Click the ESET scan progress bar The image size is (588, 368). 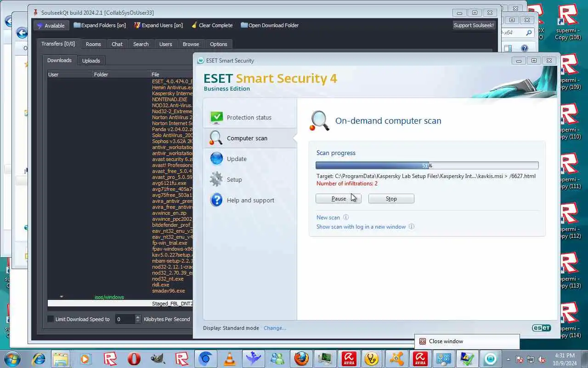pyautogui.click(x=427, y=166)
